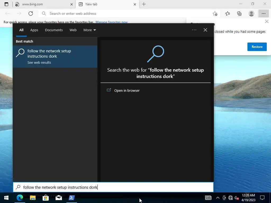Screen dimensions: 271x203
Task: Open the Edge profile avatar
Action: pyautogui.click(x=251, y=13)
